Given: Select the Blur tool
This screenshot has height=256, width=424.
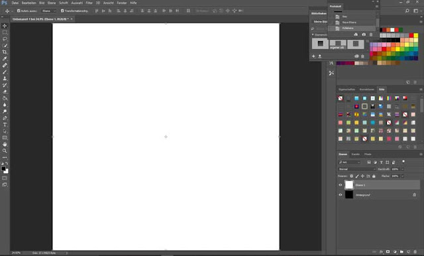Looking at the screenshot, I should point(5,105).
